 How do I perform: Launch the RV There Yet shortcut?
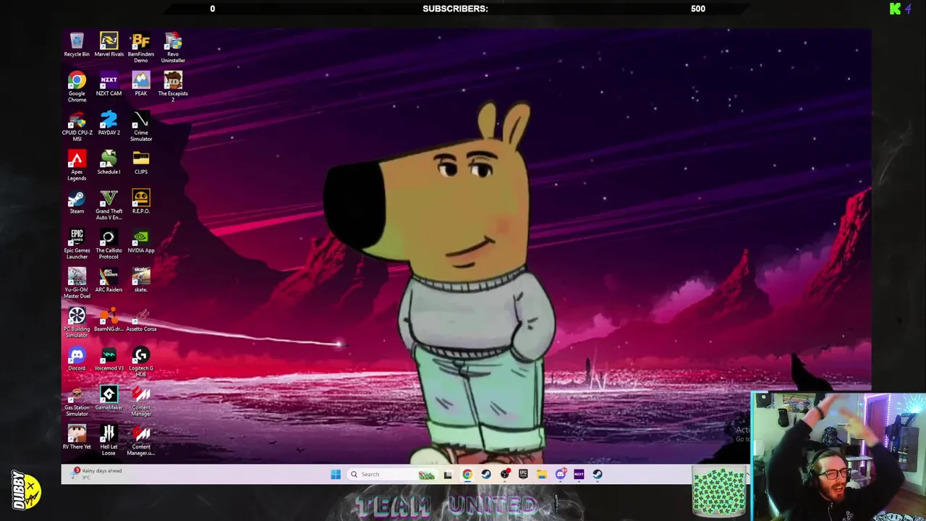point(77,436)
